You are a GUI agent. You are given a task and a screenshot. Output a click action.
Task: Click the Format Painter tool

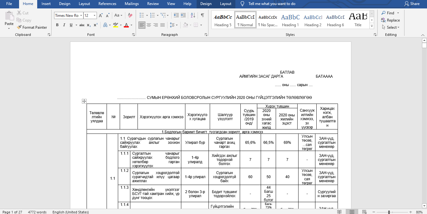click(32, 27)
